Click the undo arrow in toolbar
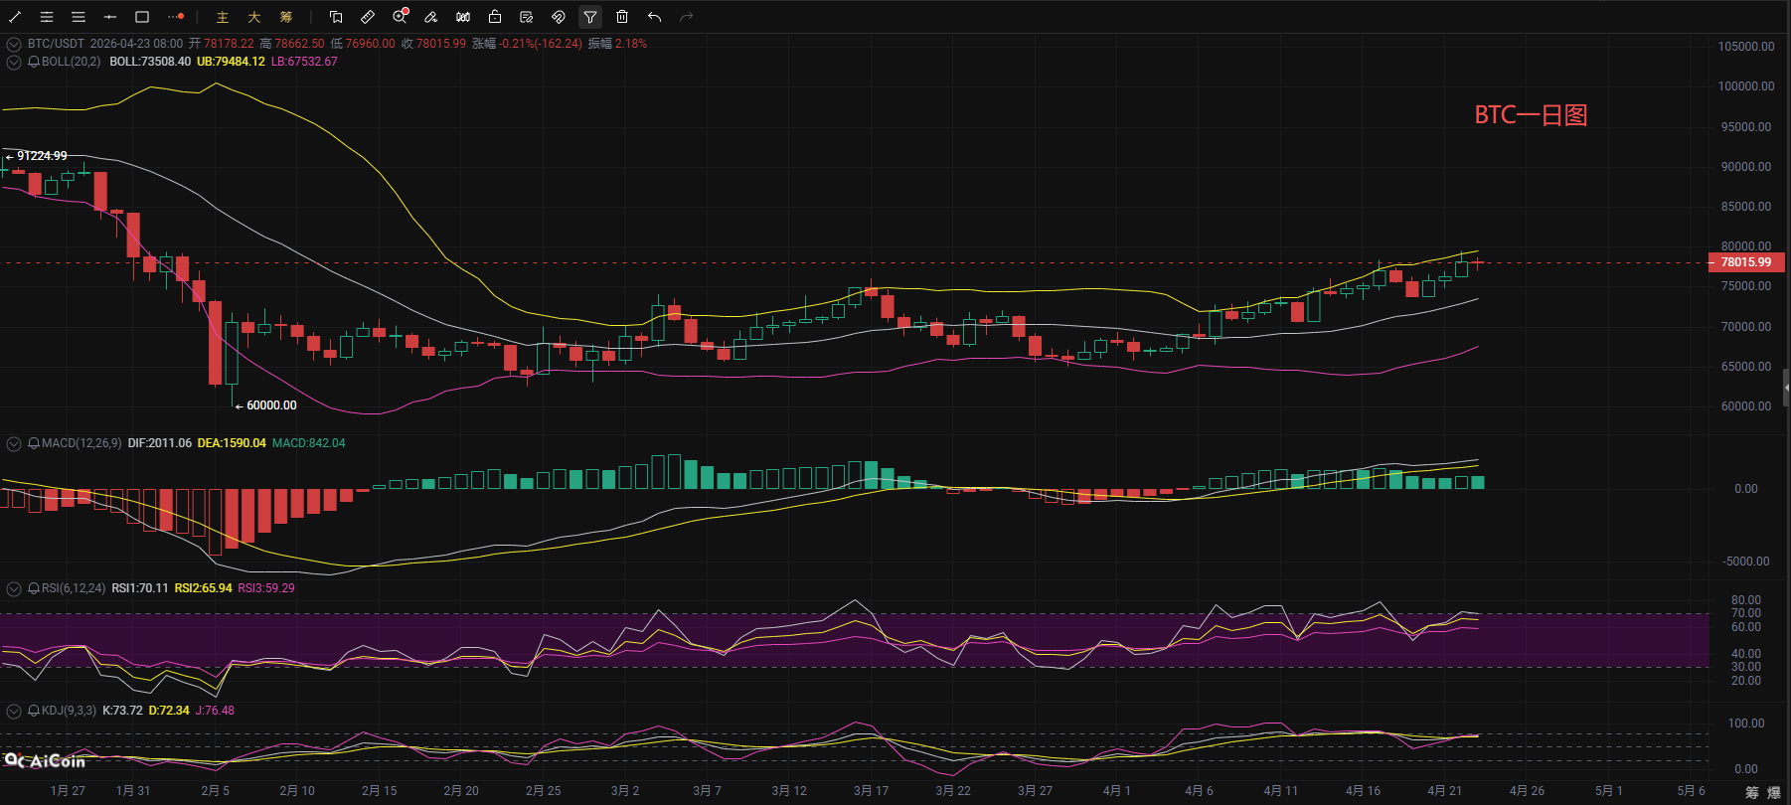This screenshot has height=805, width=1791. pyautogui.click(x=654, y=17)
